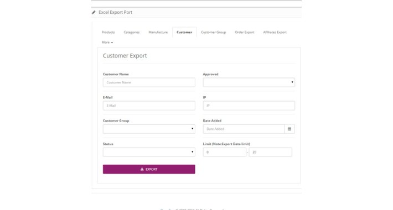
Task: Open the Approved dropdown
Action: click(x=249, y=82)
